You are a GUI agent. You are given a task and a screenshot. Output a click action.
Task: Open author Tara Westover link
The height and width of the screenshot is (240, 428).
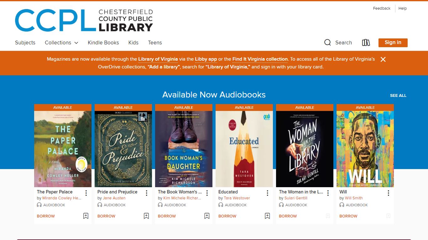237,198
